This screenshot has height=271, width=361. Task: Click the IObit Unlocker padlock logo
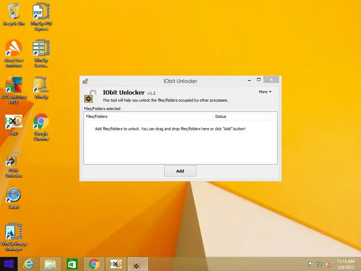coord(90,96)
